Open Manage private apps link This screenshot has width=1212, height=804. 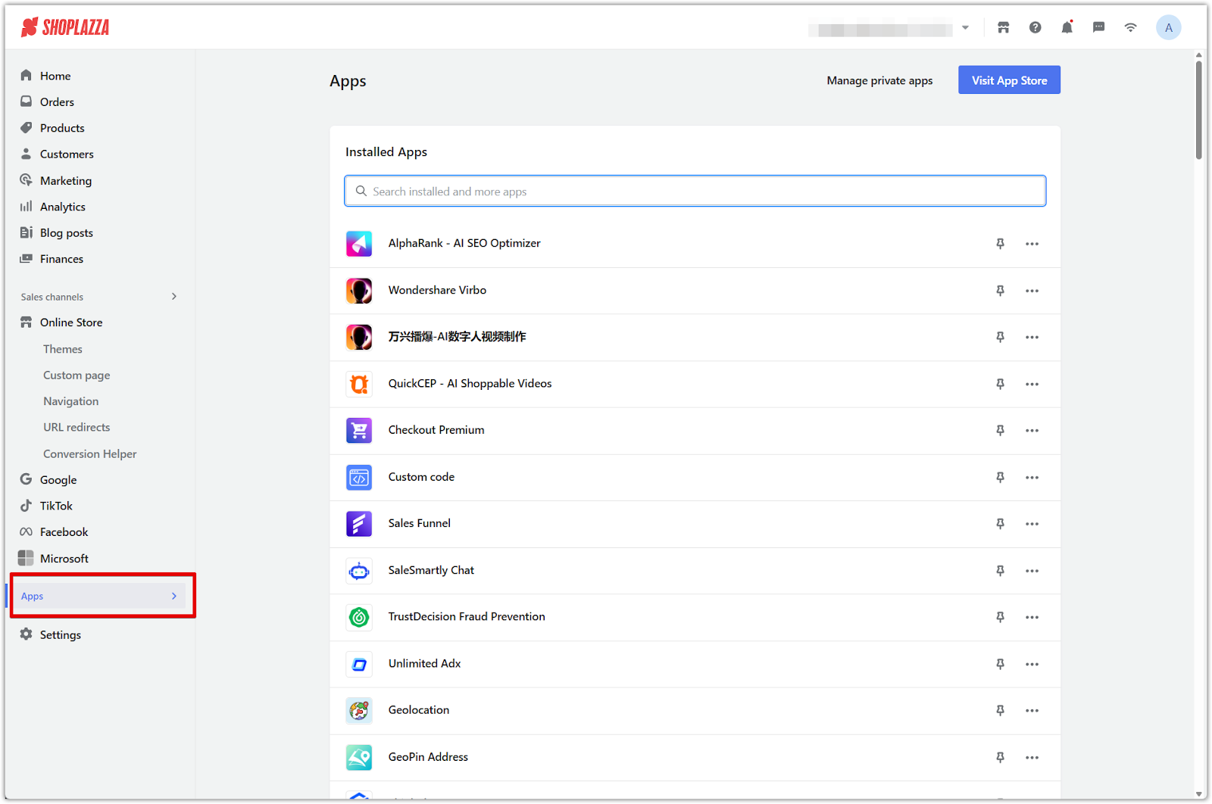[x=879, y=80]
